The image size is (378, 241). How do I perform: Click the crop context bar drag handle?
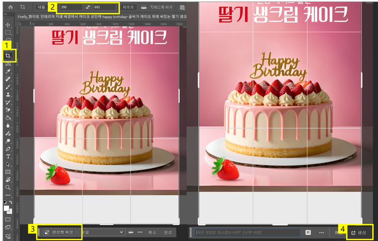coord(39,232)
